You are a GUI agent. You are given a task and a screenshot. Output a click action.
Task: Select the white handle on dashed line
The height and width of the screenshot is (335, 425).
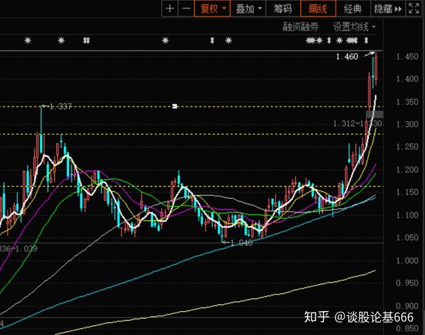175,106
